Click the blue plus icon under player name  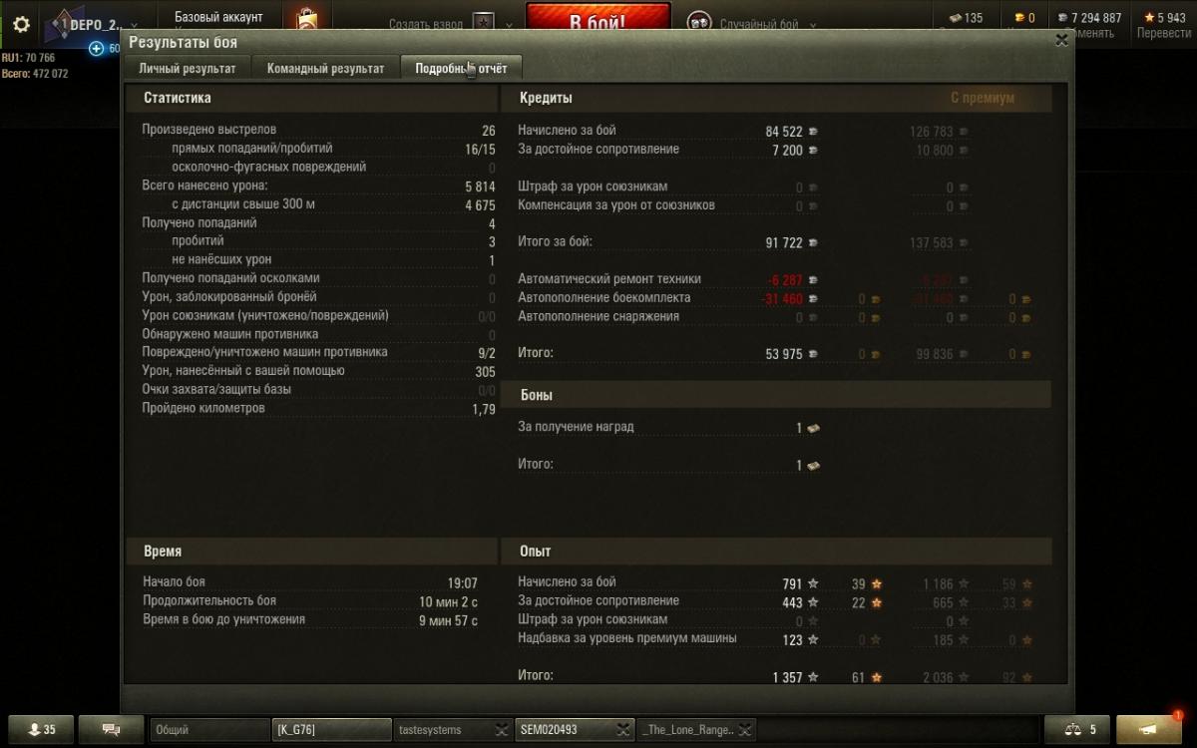pos(97,48)
